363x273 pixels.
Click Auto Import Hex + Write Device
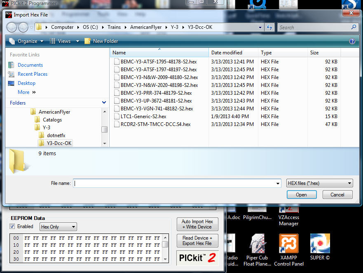(197, 224)
